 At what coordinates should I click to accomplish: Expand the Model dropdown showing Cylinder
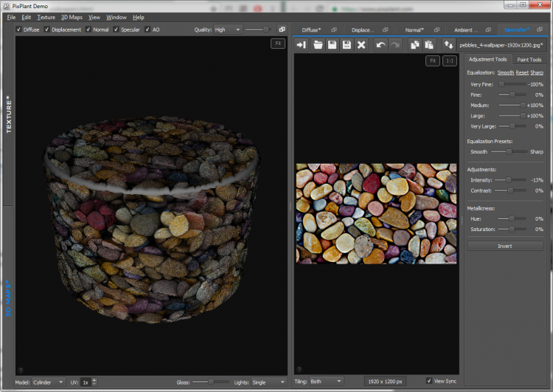coord(49,382)
